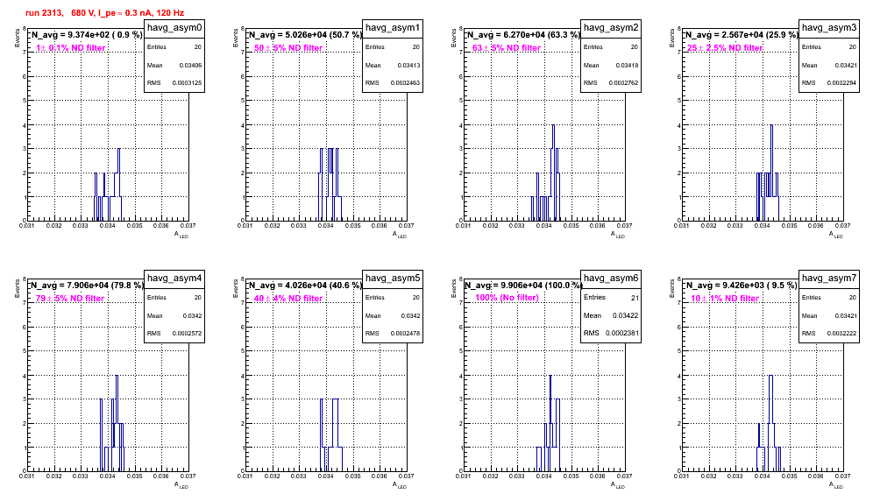The width and height of the screenshot is (873, 501).
Task: Click the N_avg = 9.906e+04 label
Action: click(523, 286)
